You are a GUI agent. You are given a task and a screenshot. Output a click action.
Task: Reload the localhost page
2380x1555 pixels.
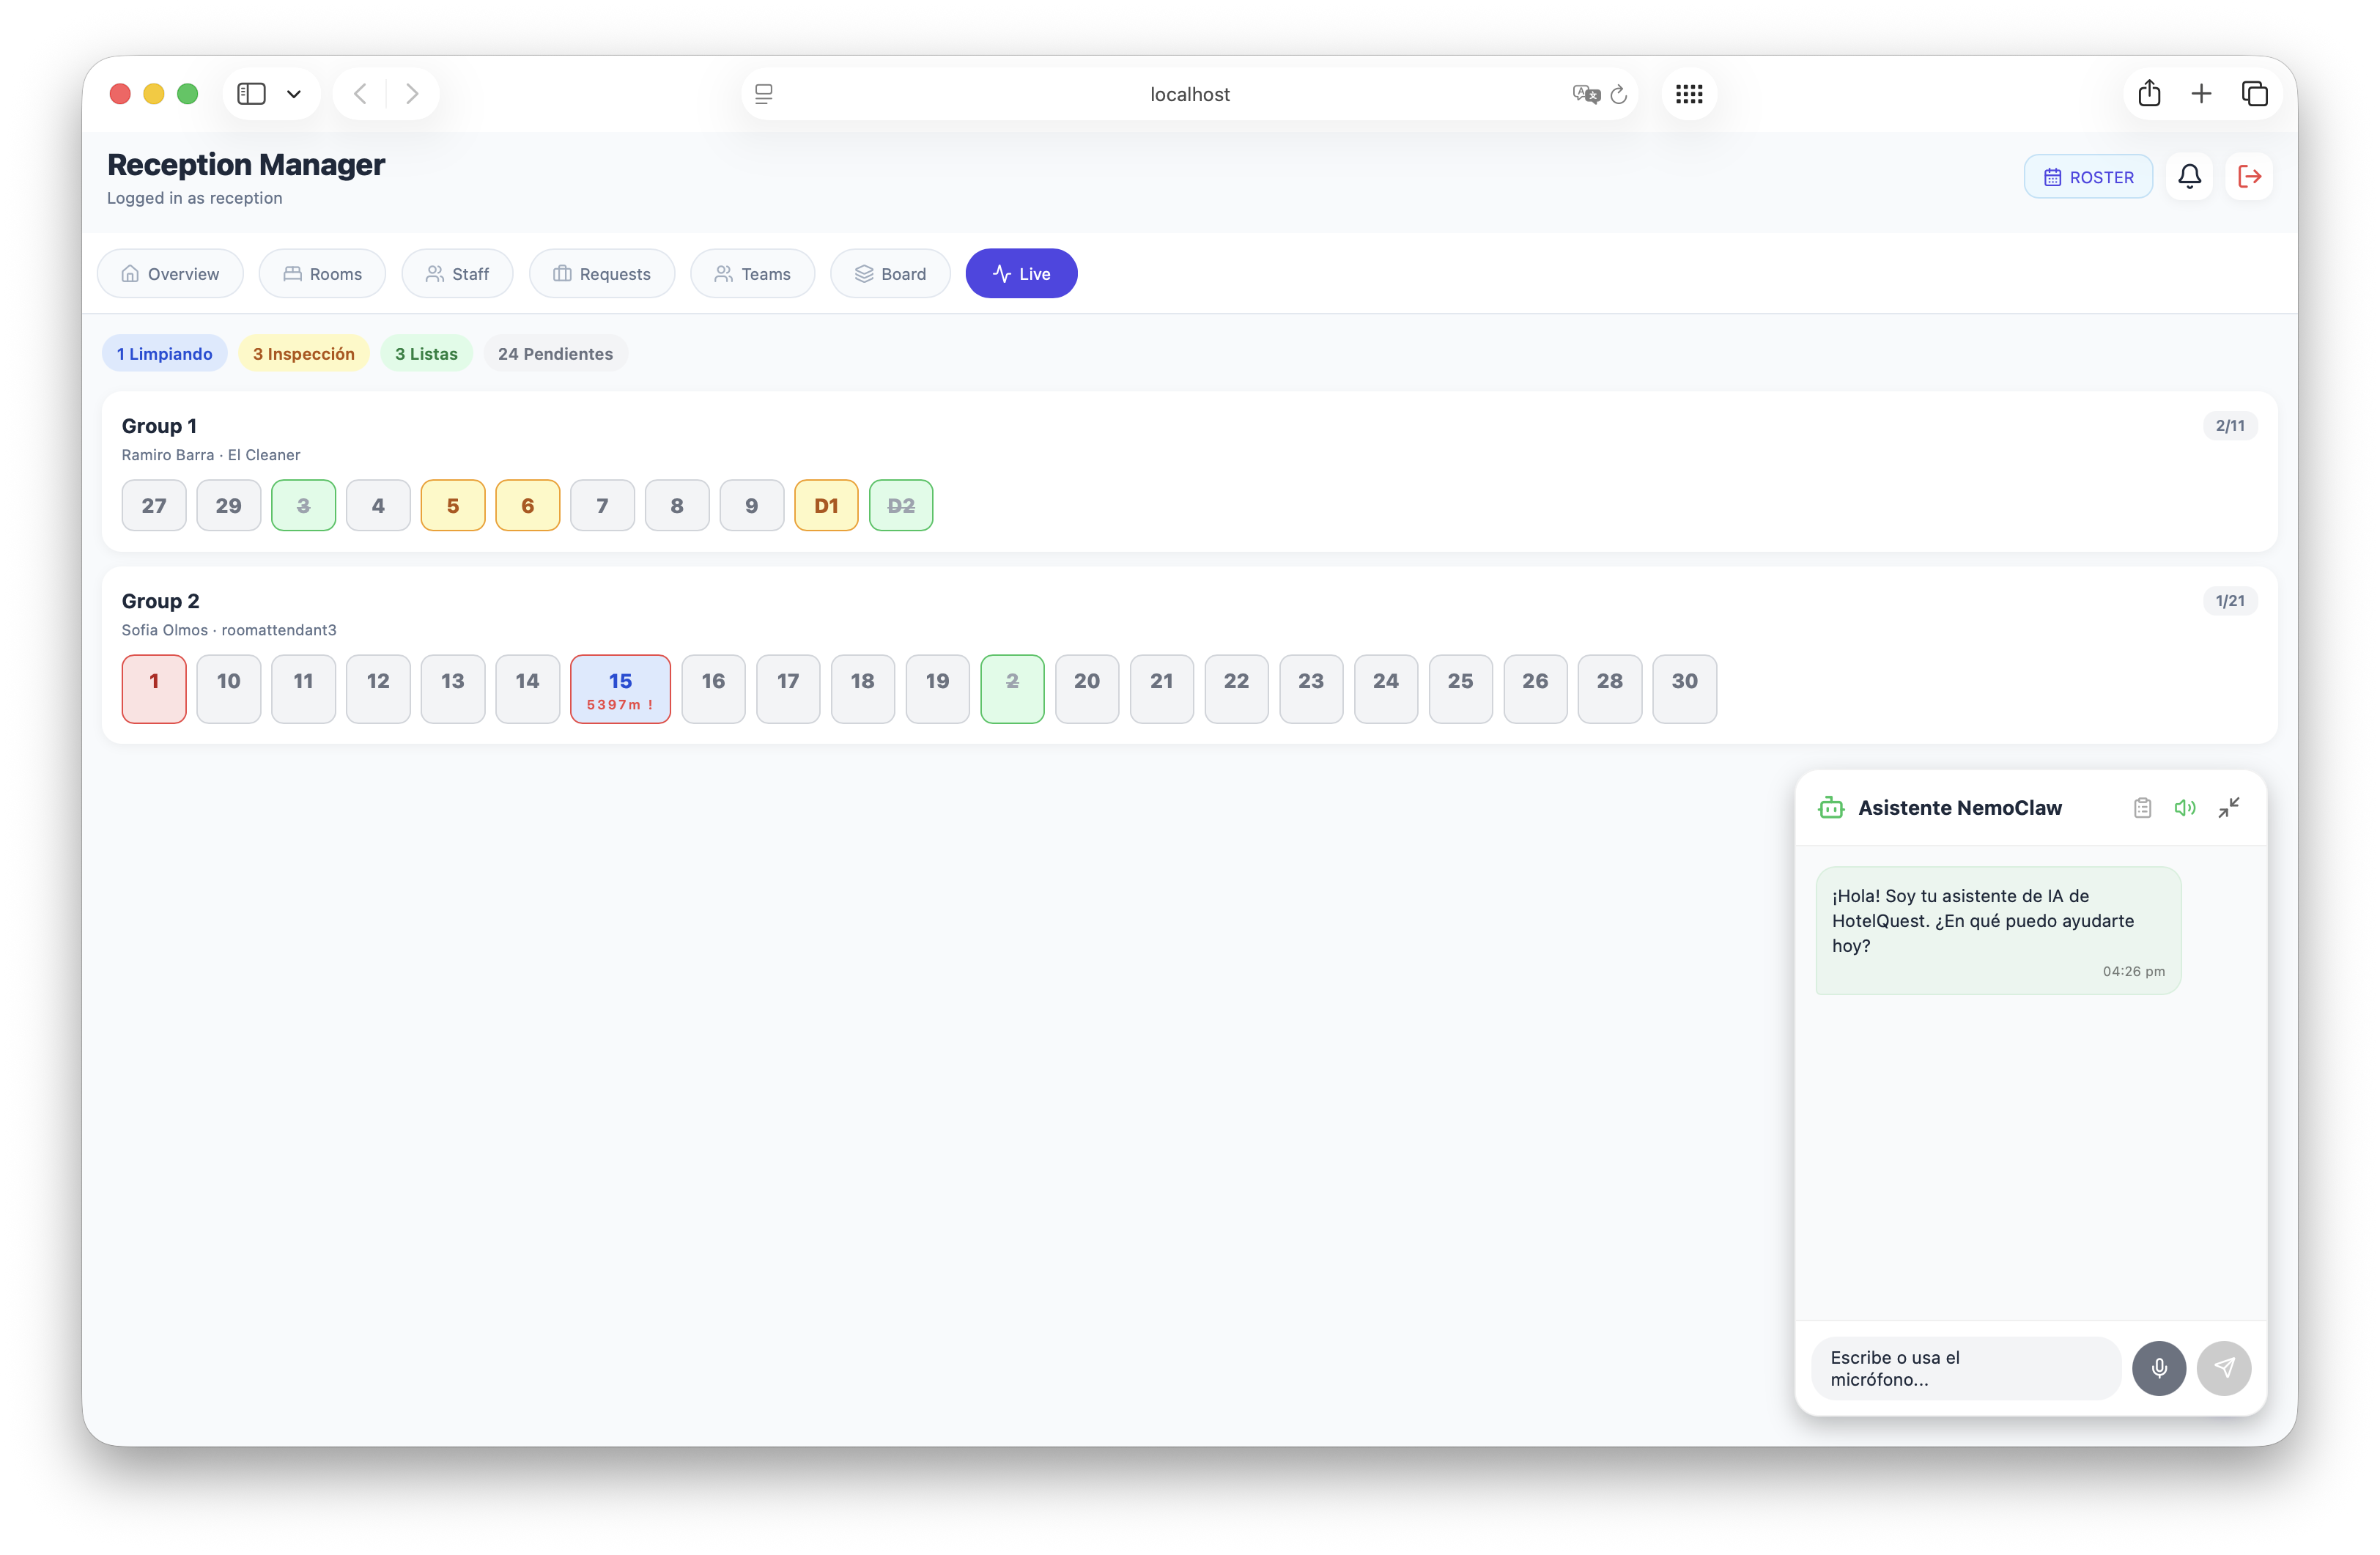tap(1618, 95)
